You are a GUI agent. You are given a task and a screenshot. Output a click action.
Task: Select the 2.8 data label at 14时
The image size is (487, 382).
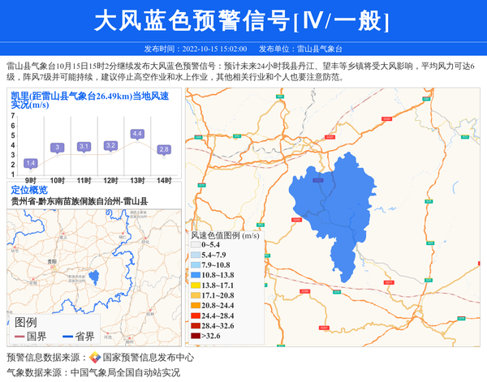[163, 149]
